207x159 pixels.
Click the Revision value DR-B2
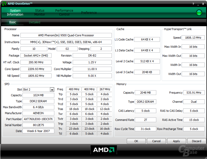click(92, 56)
